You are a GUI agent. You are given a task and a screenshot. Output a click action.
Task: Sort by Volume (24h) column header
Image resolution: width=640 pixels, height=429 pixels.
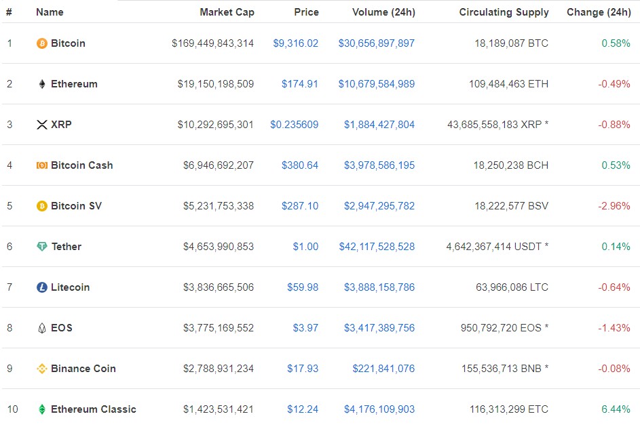tap(383, 12)
